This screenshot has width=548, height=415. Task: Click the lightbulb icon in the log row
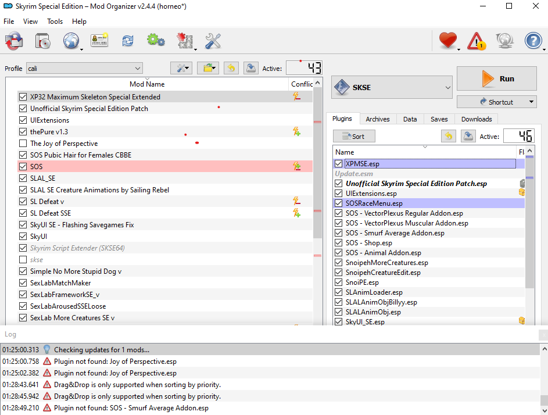click(x=47, y=349)
